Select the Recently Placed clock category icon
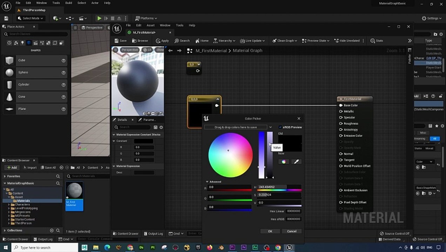The width and height of the screenshot is (446, 252). 9,43
